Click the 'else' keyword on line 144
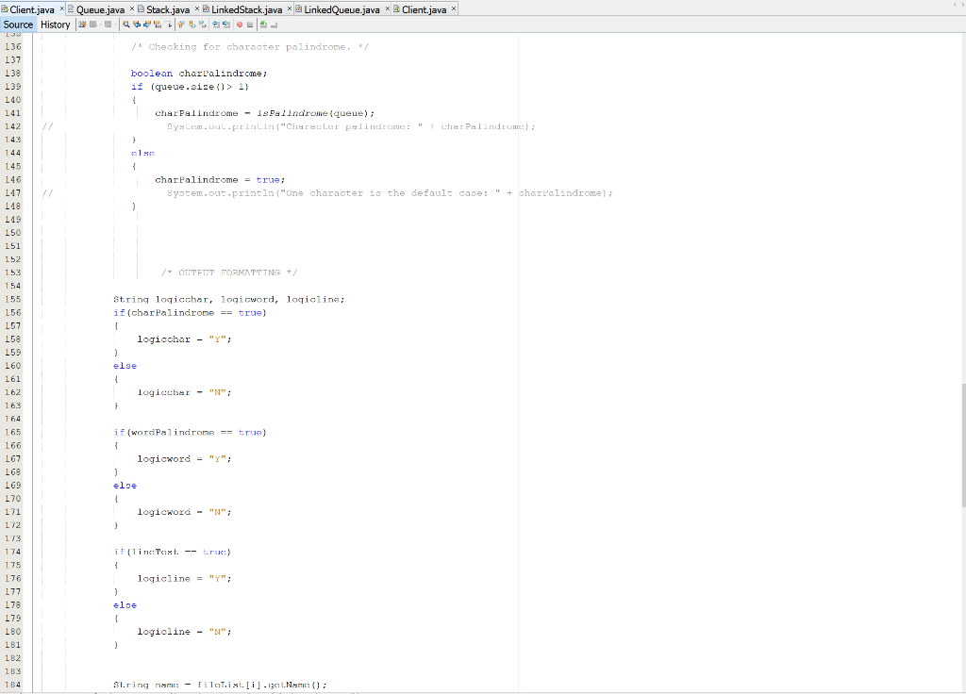966x694 pixels. (x=143, y=154)
